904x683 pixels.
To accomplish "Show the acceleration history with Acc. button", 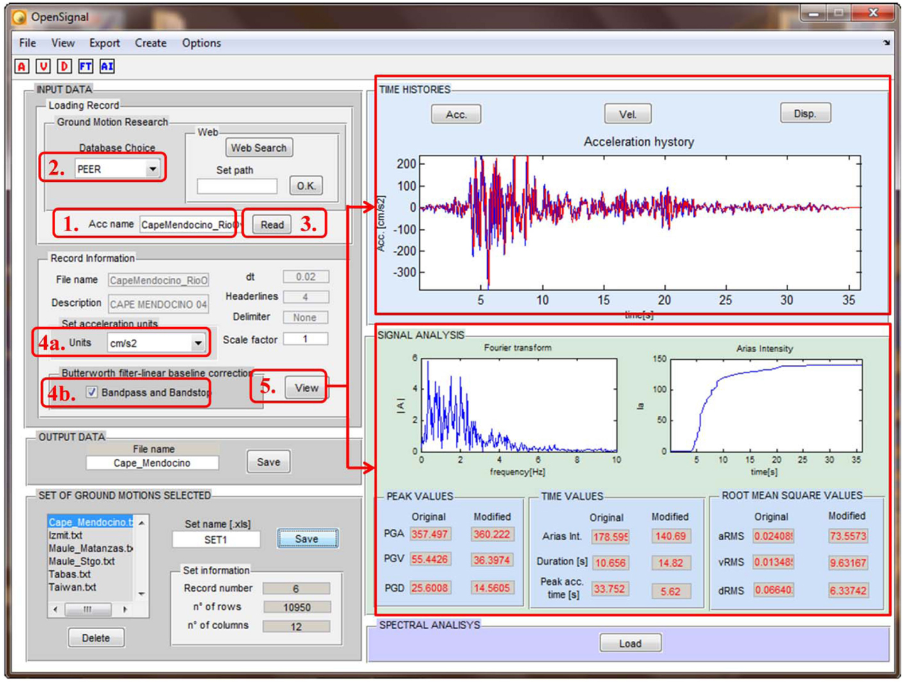I will pos(456,115).
